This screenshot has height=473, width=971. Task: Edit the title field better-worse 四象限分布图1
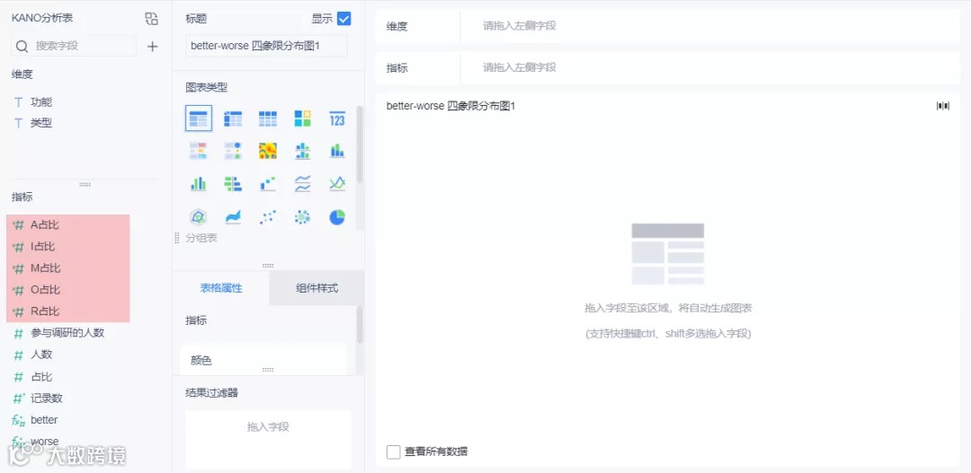point(266,46)
